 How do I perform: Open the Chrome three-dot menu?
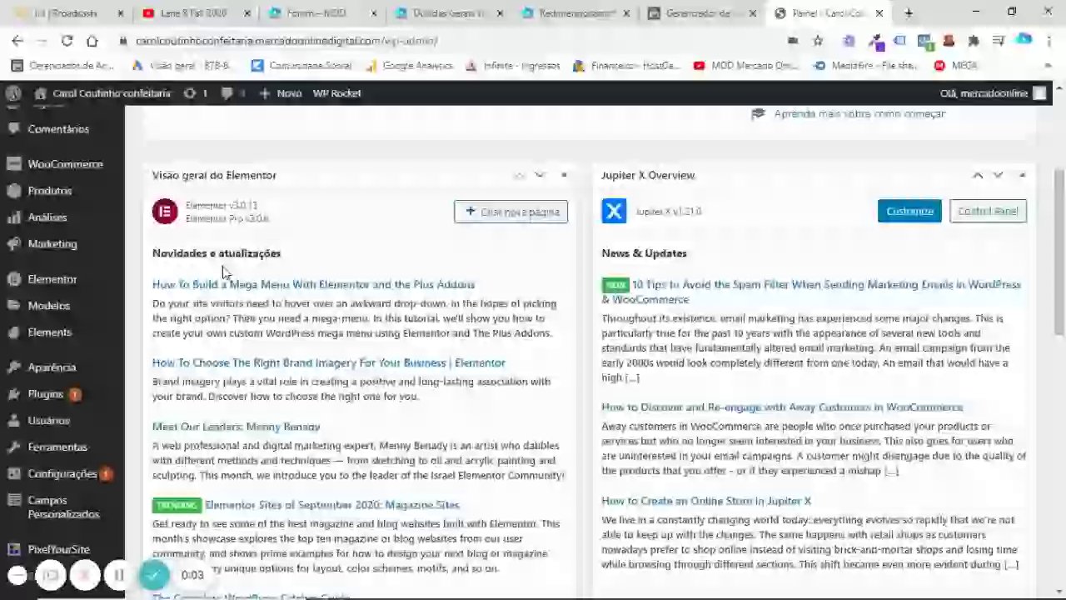pos(1049,41)
